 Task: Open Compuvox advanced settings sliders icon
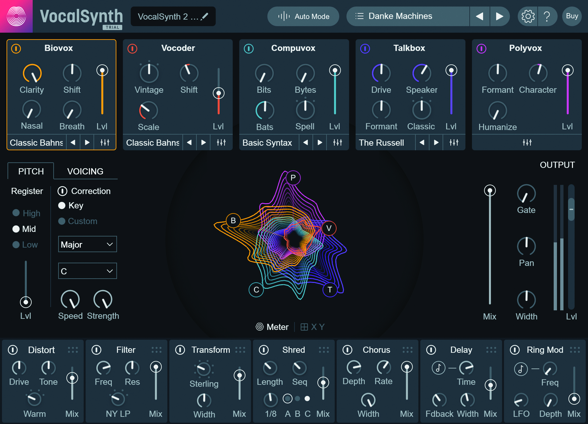(x=338, y=142)
